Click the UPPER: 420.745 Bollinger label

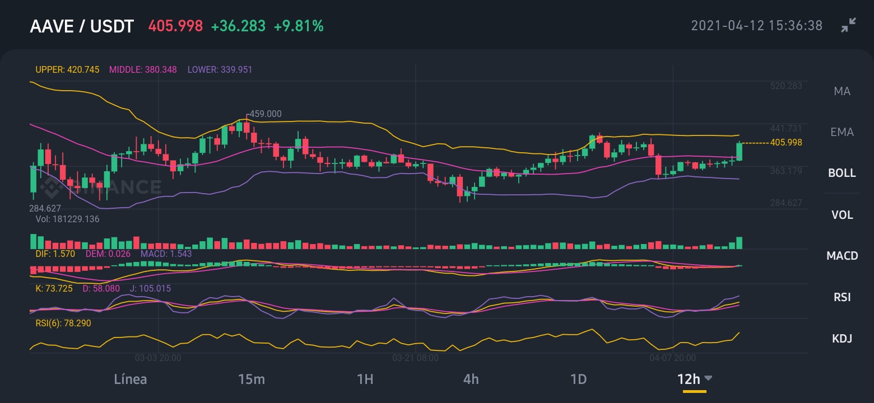67,70
